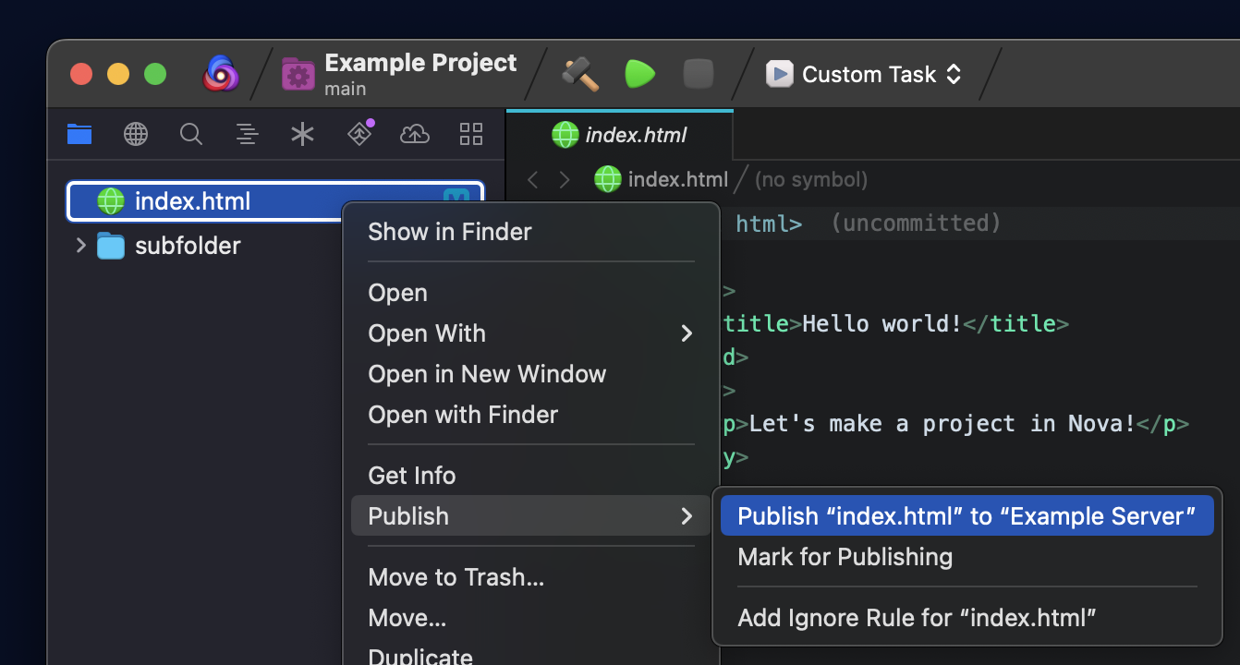Open the Custom Task dropdown
The image size is (1240, 665).
(x=865, y=74)
